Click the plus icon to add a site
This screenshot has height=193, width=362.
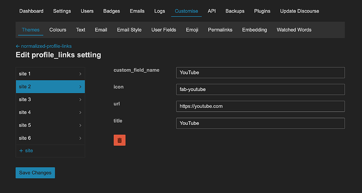point(21,151)
